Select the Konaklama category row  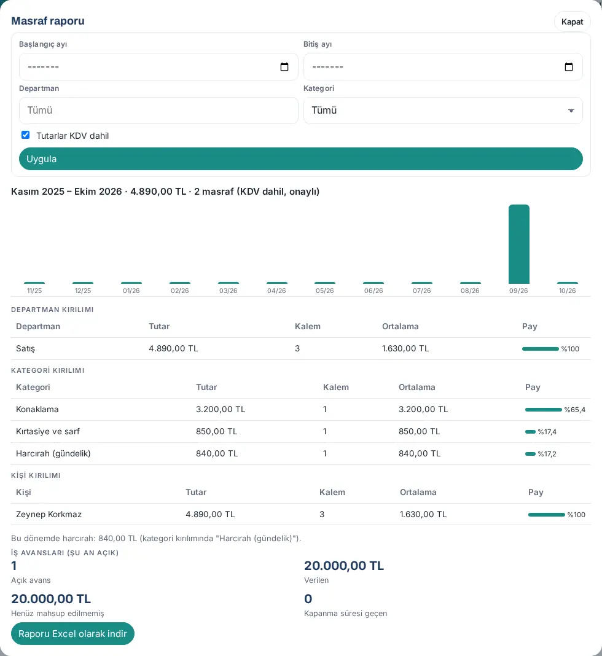301,410
